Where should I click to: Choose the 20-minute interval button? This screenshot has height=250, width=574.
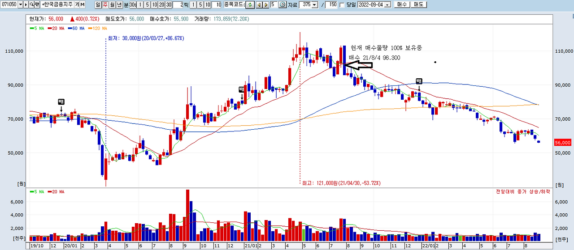click(x=162, y=4)
